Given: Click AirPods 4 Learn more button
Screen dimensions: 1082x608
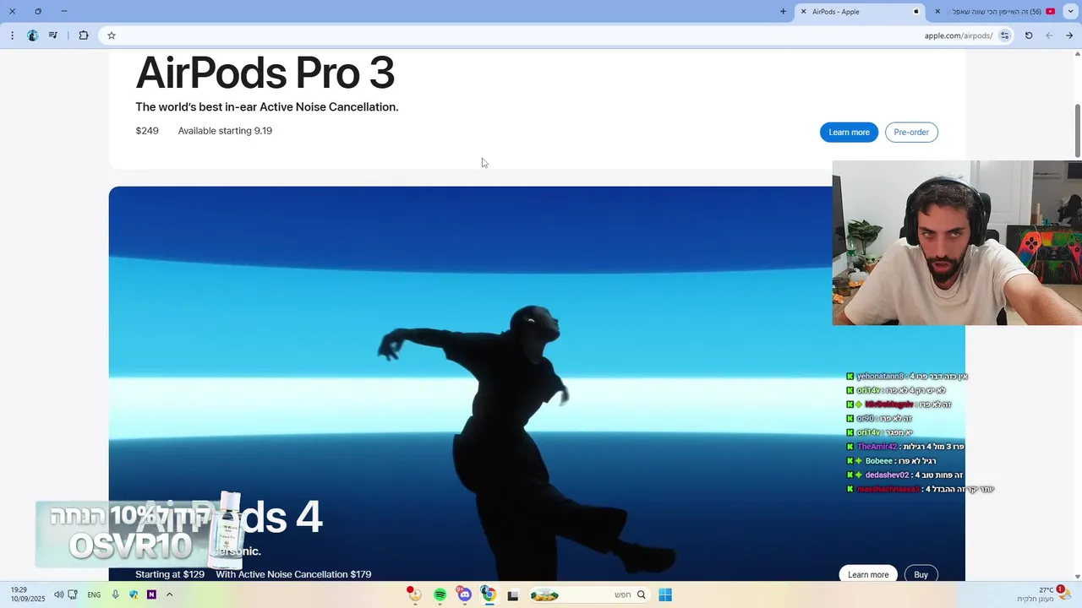Looking at the screenshot, I should point(868,574).
